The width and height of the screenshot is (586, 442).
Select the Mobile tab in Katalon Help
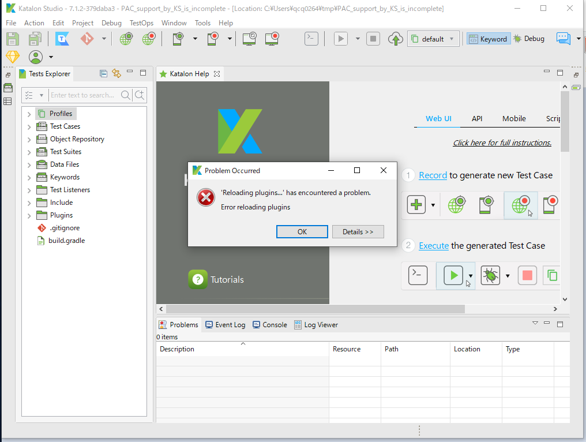514,118
